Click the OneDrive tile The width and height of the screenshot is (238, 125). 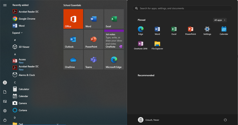73,60
